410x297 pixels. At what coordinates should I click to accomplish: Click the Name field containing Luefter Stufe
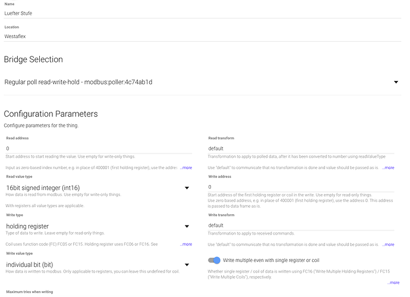click(202, 12)
